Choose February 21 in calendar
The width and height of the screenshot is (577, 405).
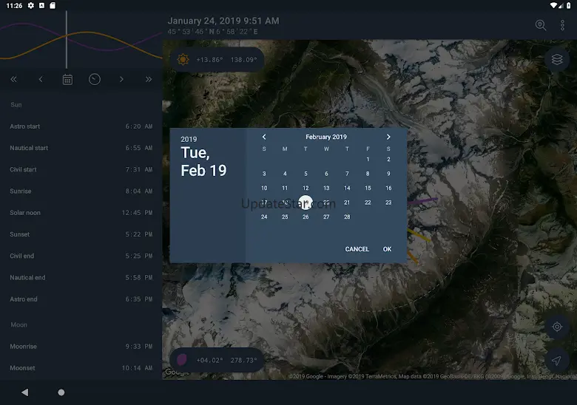[x=347, y=202]
